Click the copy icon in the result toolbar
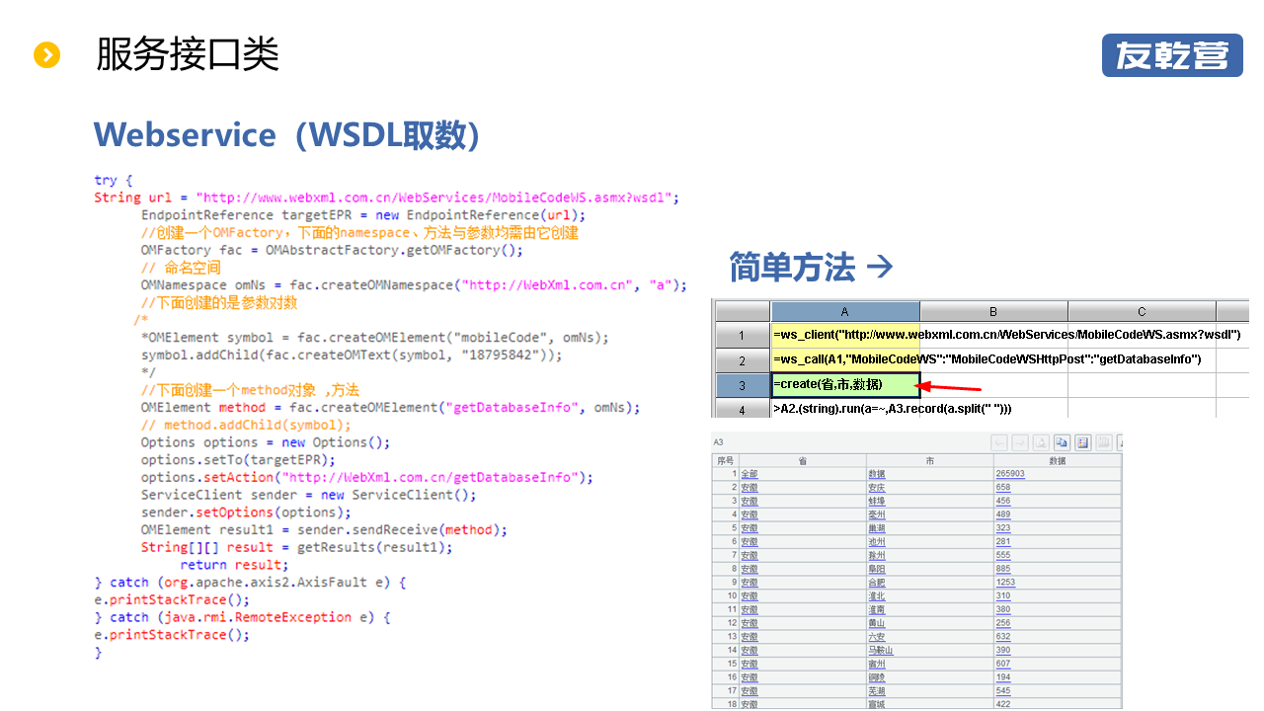 point(1062,442)
